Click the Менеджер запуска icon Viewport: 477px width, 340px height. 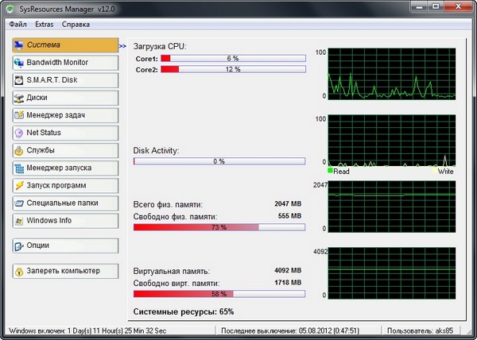click(x=19, y=168)
